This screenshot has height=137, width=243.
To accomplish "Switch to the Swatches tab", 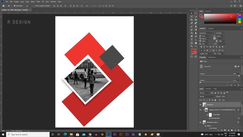I will click(208, 11).
